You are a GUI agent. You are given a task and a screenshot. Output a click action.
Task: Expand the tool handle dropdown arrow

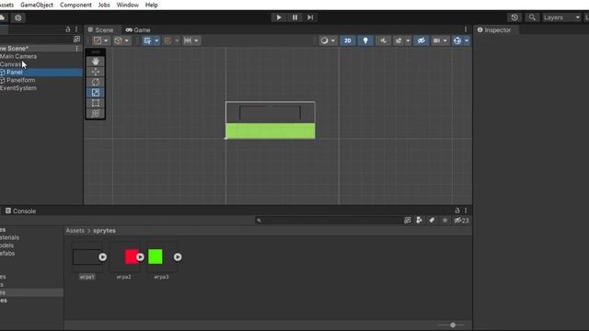click(127, 40)
